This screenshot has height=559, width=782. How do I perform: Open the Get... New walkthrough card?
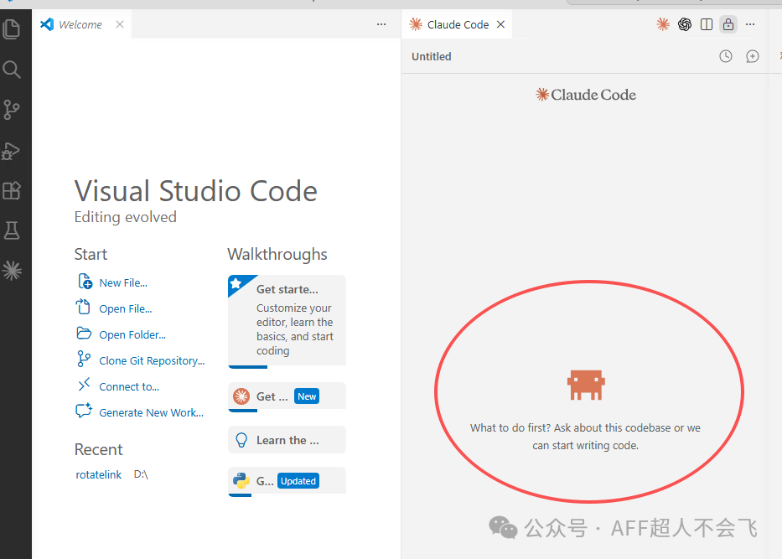[x=287, y=396]
